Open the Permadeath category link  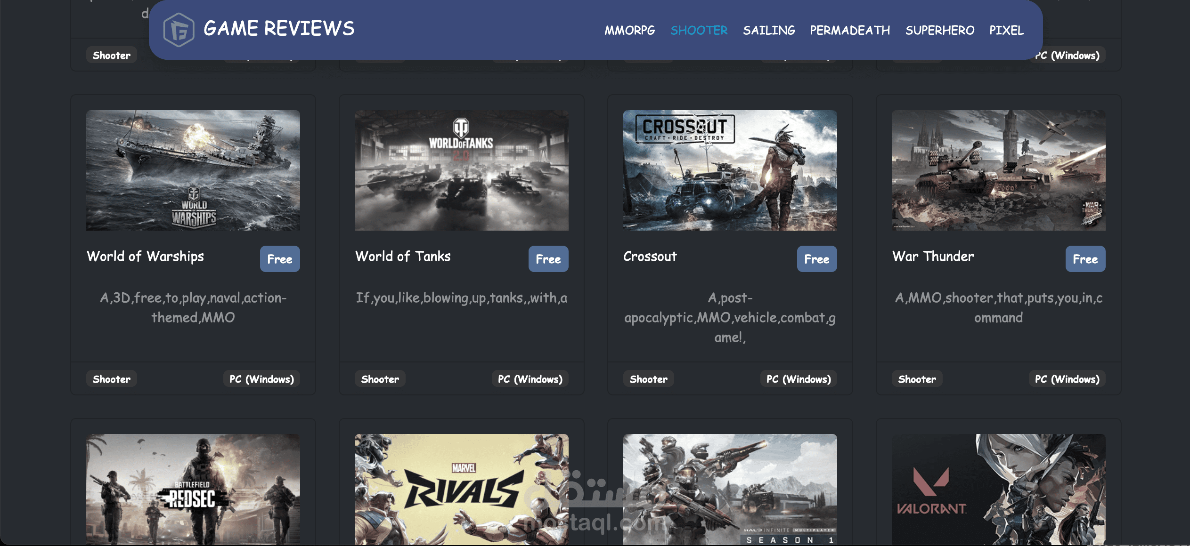coord(850,31)
